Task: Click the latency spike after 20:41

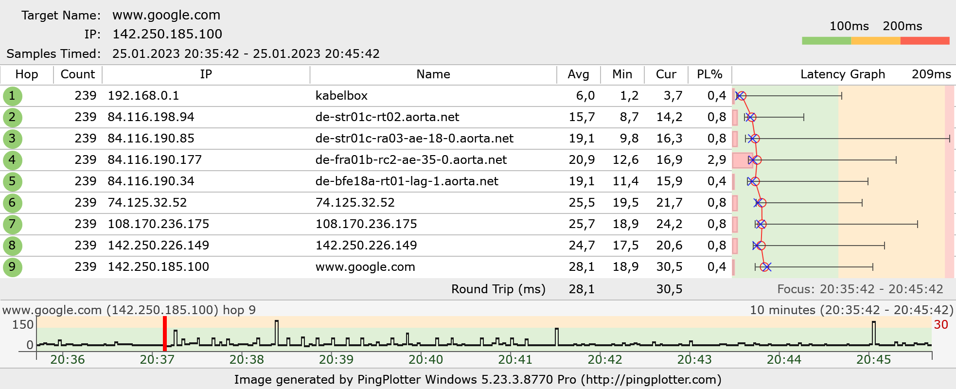Action: [x=557, y=336]
